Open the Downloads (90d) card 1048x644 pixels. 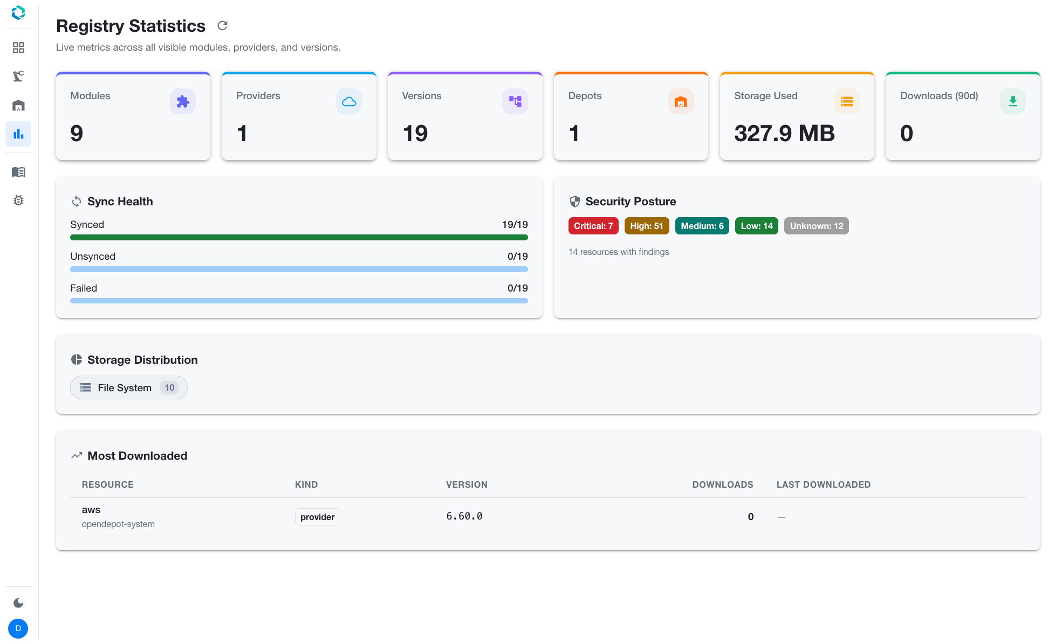963,116
